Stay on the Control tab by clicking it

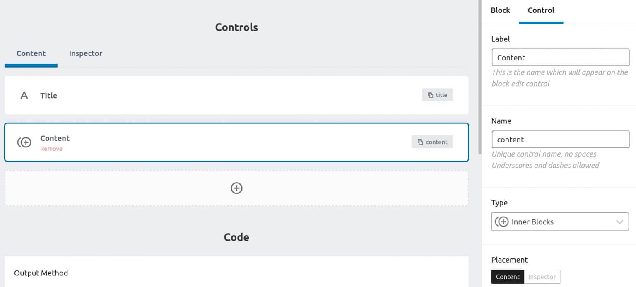pos(541,10)
